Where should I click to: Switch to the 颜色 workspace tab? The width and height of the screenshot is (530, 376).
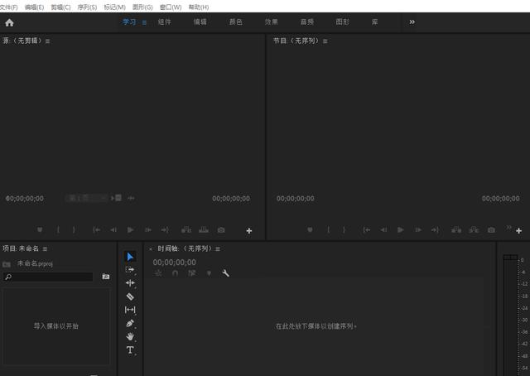tap(235, 22)
